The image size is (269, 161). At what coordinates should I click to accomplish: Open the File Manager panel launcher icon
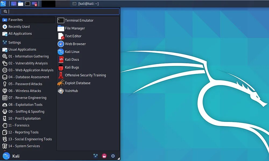point(21,3)
